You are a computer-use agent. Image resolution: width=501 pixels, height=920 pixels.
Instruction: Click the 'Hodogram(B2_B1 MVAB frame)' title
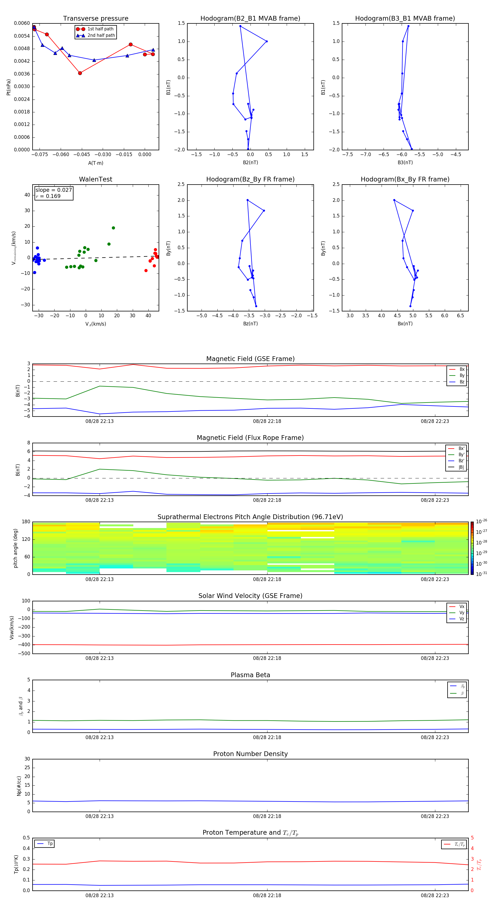[x=250, y=19]
